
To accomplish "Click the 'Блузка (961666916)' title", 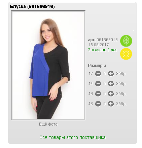I will point(32,6).
